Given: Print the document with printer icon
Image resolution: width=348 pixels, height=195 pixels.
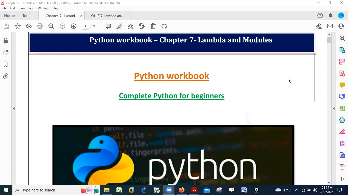Looking at the screenshot, I should [40, 26].
